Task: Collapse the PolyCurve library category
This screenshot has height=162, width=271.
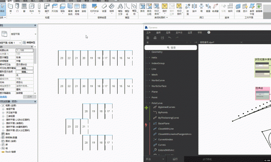Action: 157,103
